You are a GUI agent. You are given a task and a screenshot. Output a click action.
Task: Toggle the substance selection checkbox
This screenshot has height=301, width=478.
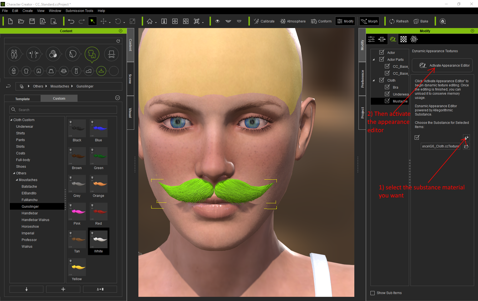point(417,137)
